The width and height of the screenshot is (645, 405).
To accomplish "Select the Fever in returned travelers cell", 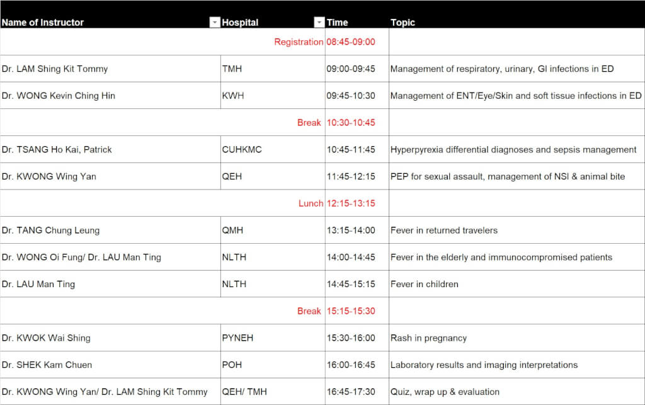I will coord(444,231).
